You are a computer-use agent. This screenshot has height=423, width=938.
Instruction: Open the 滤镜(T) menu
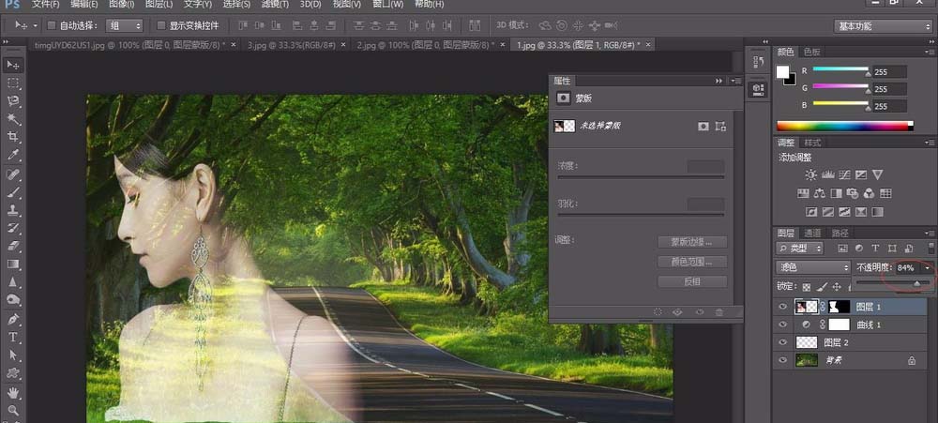point(275,4)
